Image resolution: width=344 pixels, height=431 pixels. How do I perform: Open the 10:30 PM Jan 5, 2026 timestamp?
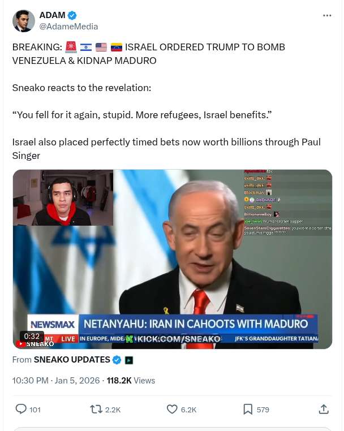(56, 381)
